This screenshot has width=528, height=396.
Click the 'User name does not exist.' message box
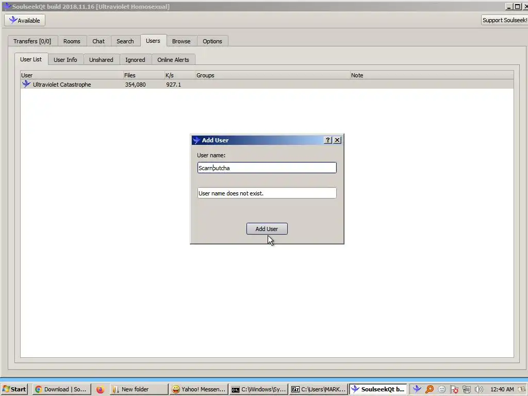[x=267, y=193]
